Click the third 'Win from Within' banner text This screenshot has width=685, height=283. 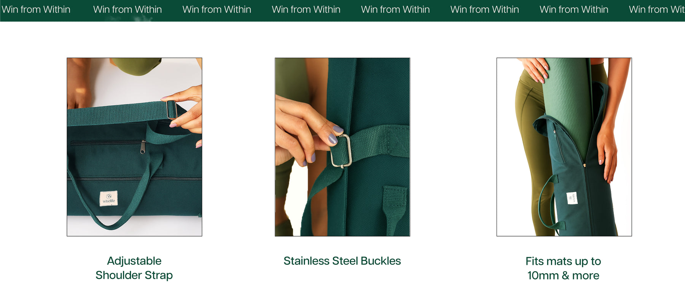(217, 10)
